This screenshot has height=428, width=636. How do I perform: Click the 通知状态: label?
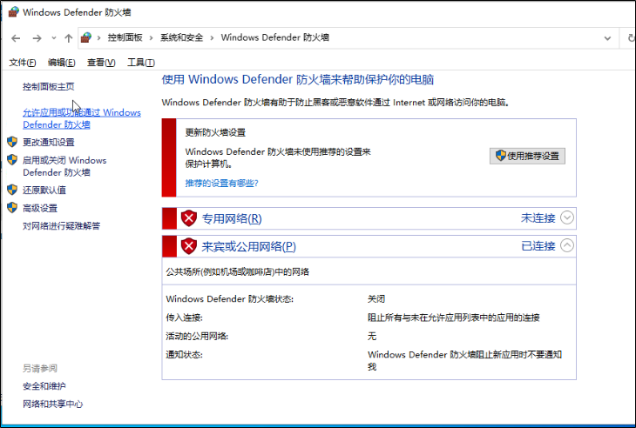point(184,355)
